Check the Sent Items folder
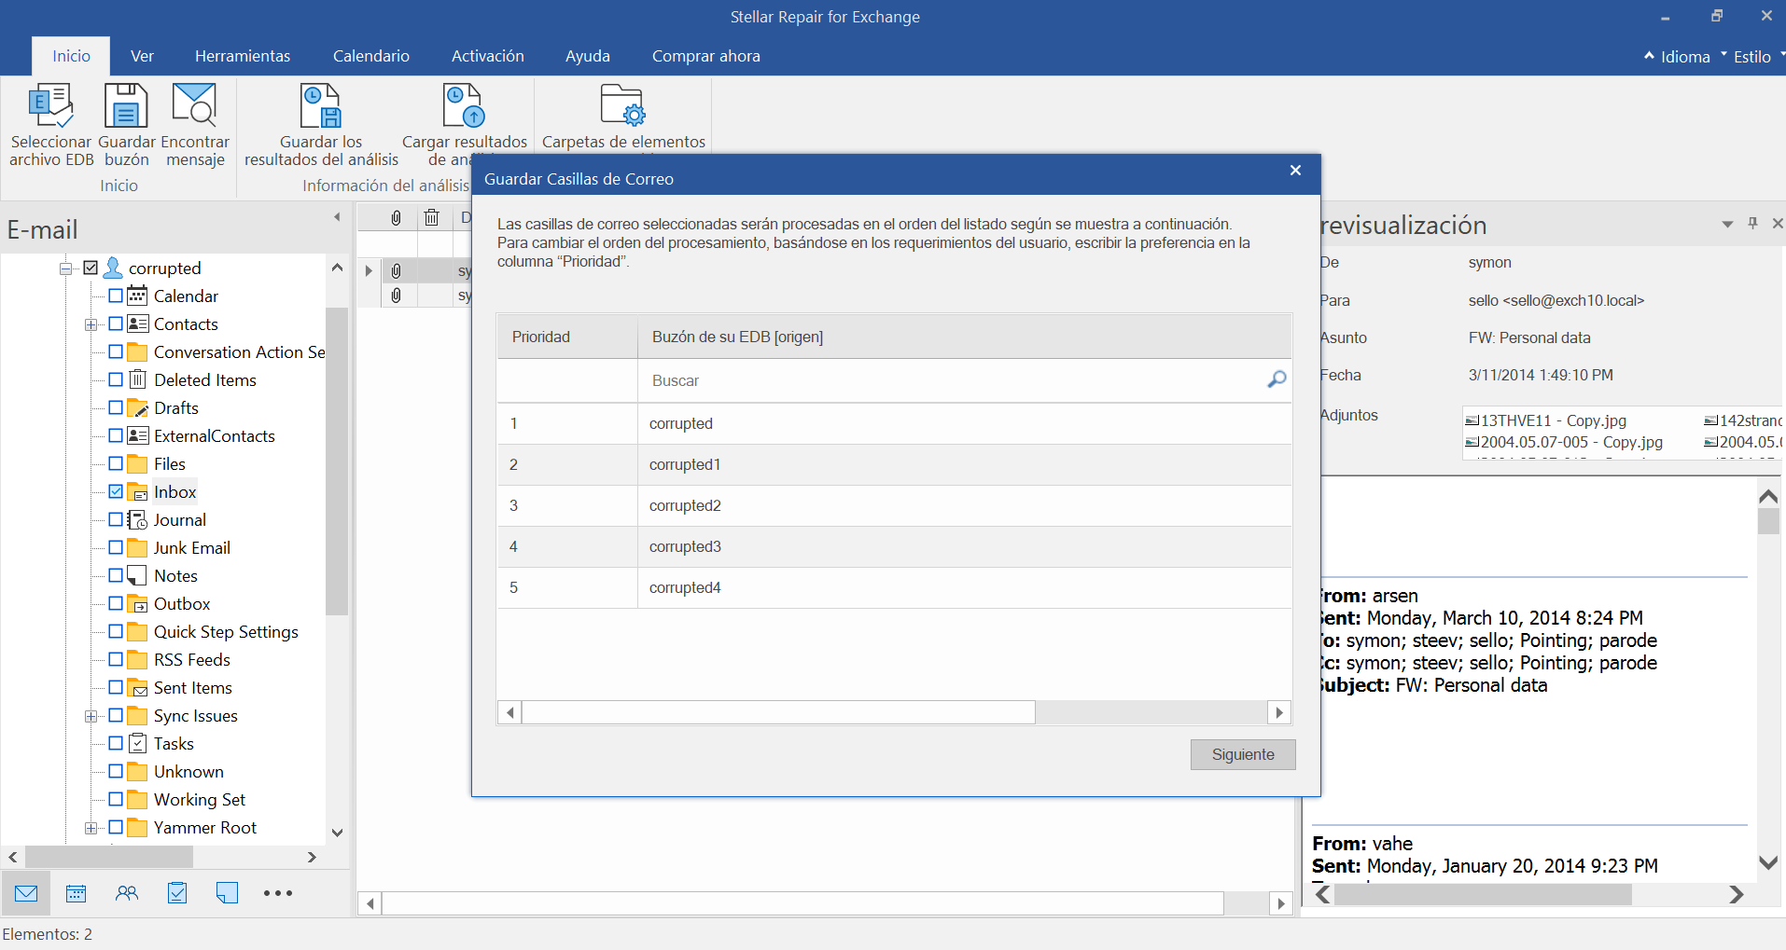The image size is (1786, 950). 116,687
